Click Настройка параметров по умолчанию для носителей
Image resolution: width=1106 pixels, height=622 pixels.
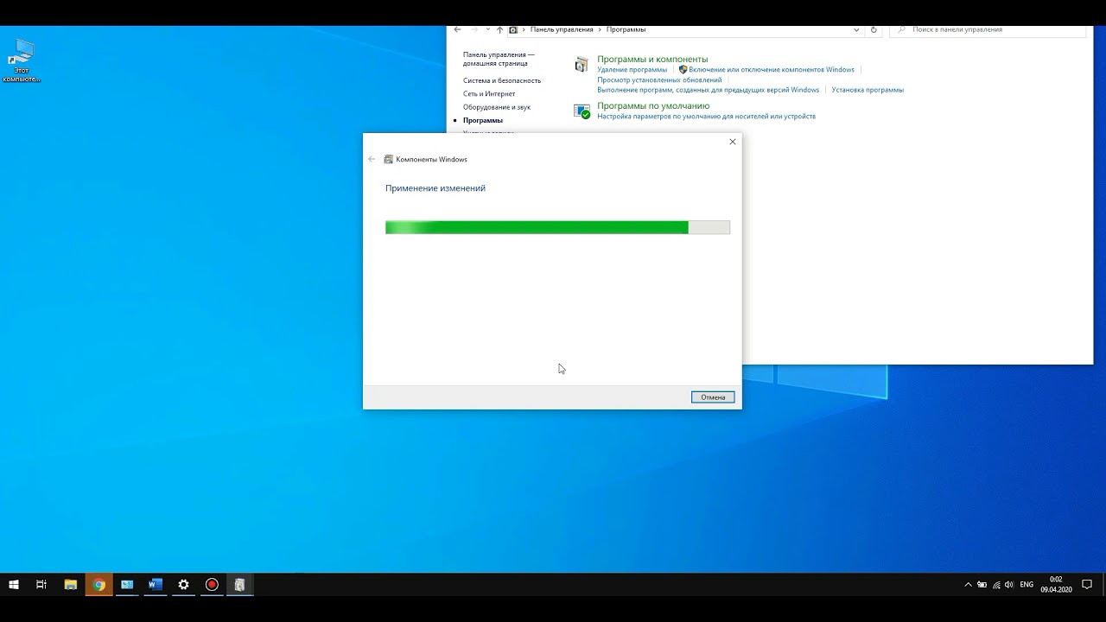[x=706, y=117]
